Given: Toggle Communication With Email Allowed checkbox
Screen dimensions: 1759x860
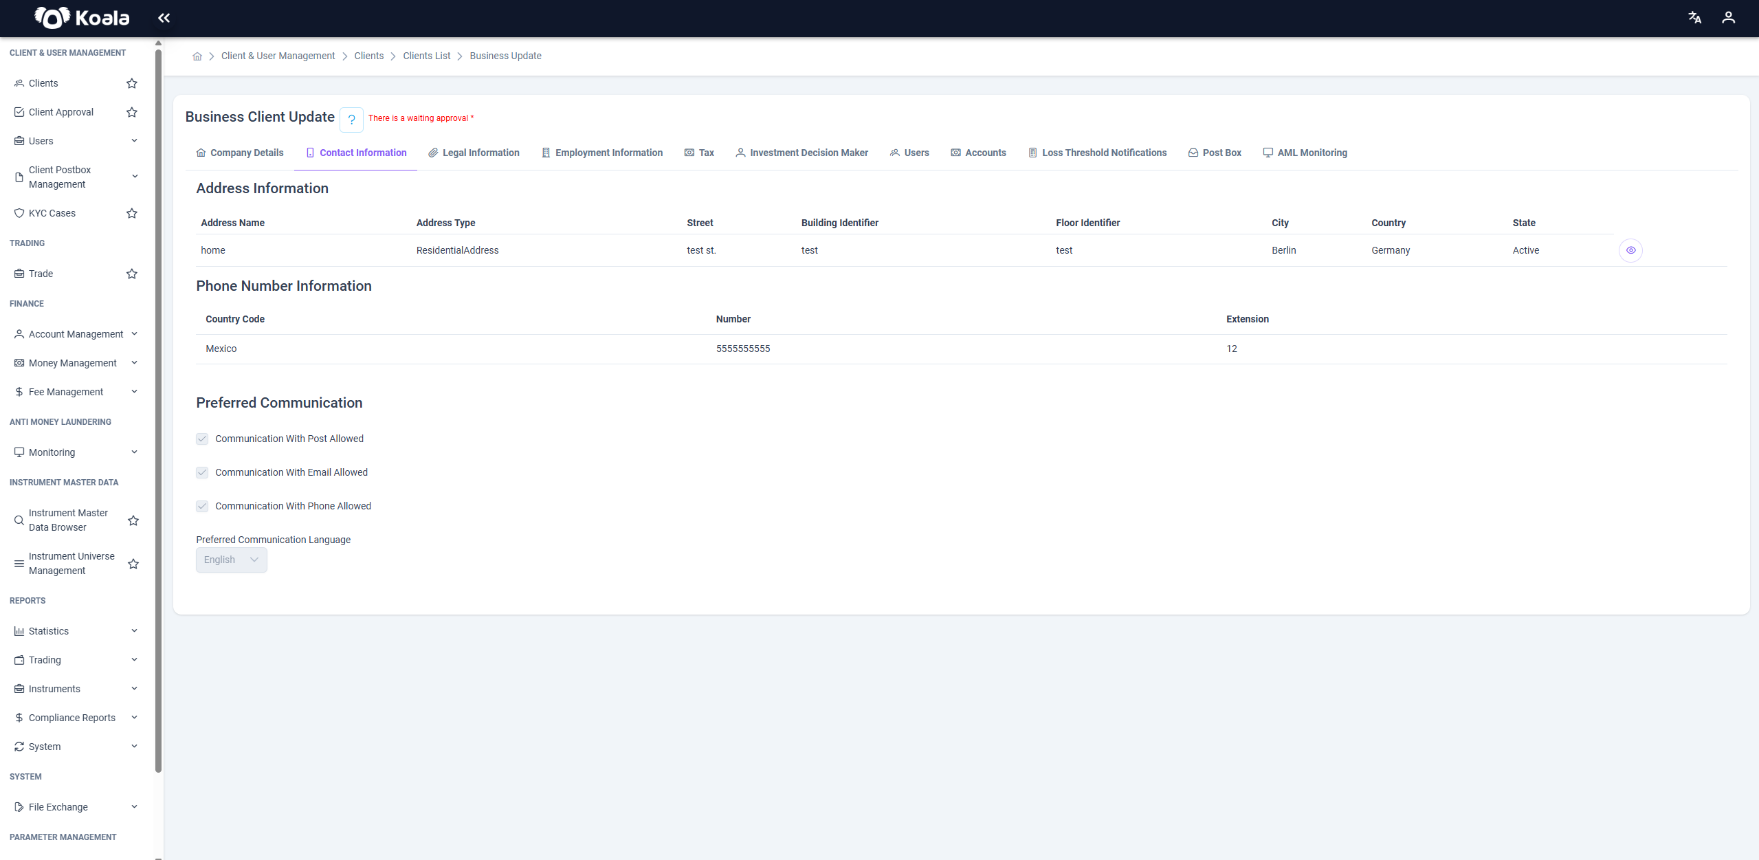Looking at the screenshot, I should (x=202, y=472).
